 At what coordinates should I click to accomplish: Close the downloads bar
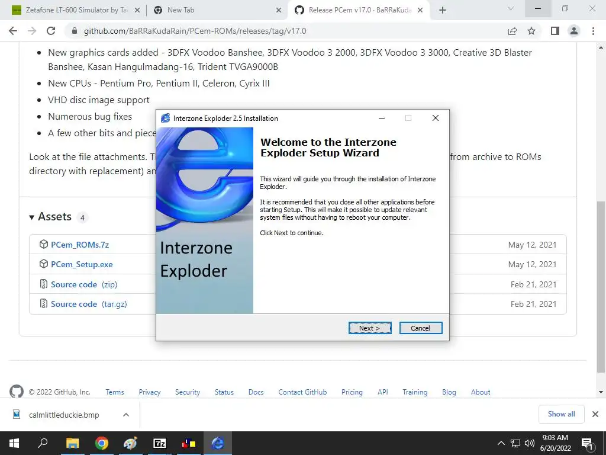[x=595, y=414]
